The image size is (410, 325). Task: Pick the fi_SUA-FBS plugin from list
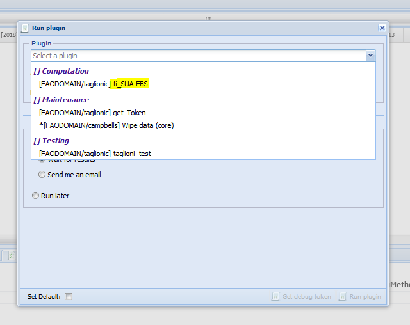pos(131,84)
